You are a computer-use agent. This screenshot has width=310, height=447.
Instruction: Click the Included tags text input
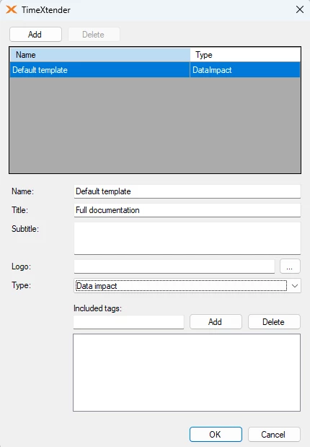tap(128, 322)
